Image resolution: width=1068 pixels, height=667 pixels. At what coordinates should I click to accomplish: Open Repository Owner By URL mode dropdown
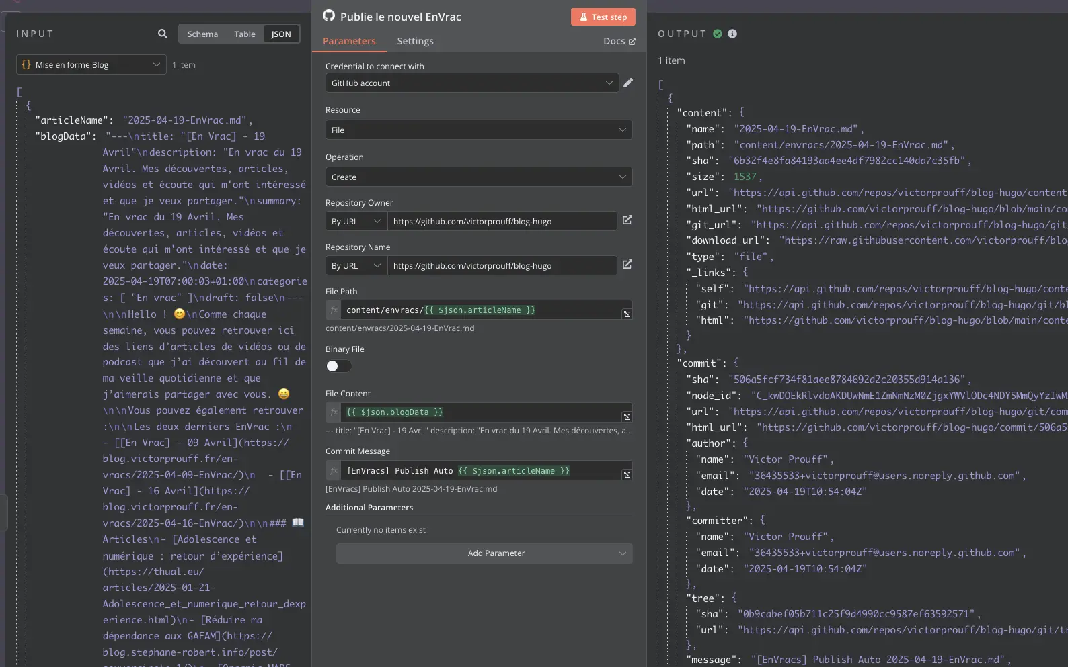click(x=356, y=221)
